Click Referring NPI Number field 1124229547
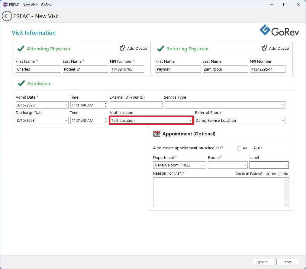The image size is (306, 269). tap(267, 69)
